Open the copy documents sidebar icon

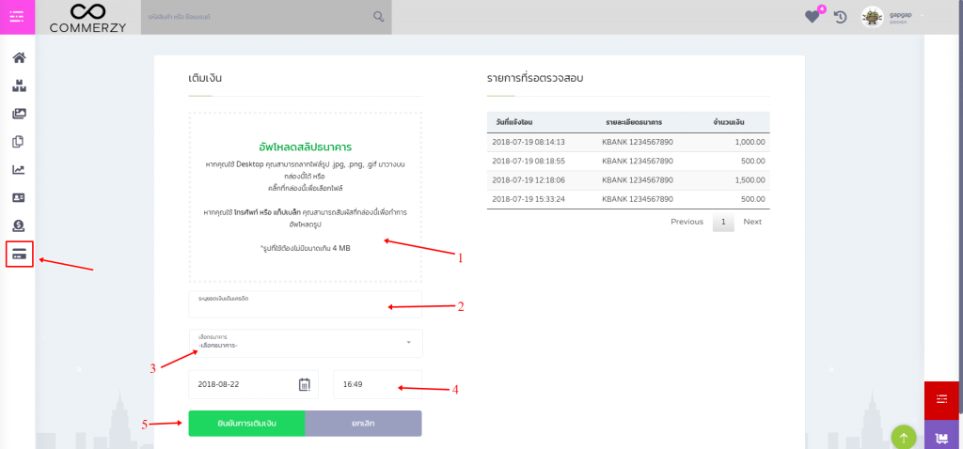(x=19, y=142)
